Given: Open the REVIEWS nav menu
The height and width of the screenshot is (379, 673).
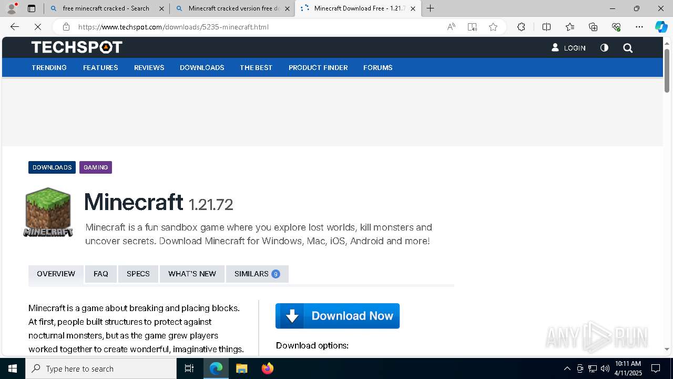Looking at the screenshot, I should [149, 67].
